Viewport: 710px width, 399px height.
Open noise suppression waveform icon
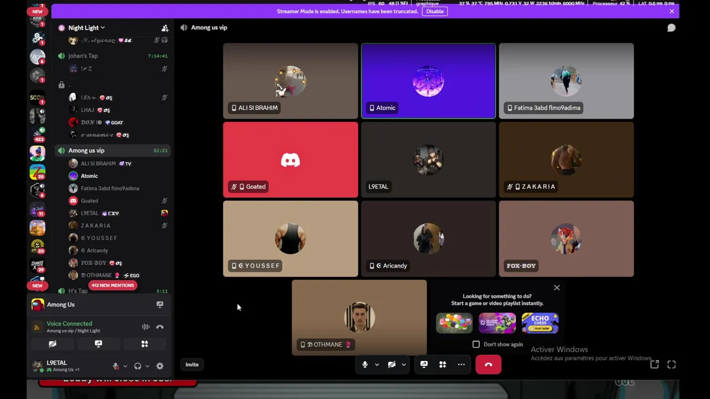pyautogui.click(x=145, y=327)
